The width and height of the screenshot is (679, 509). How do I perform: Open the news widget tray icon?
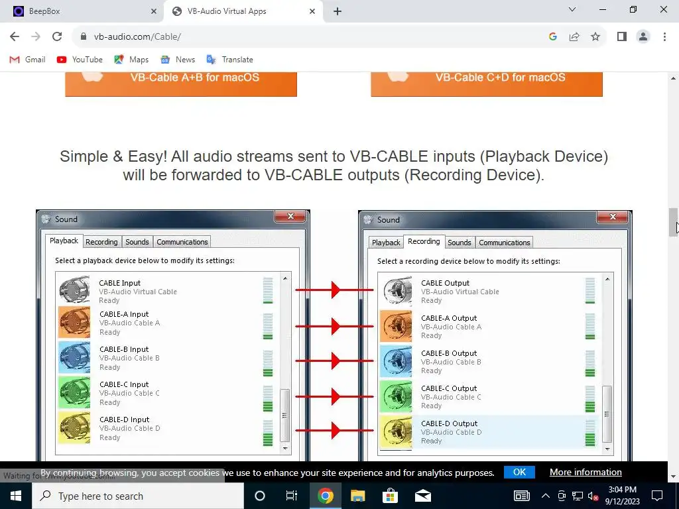522,496
